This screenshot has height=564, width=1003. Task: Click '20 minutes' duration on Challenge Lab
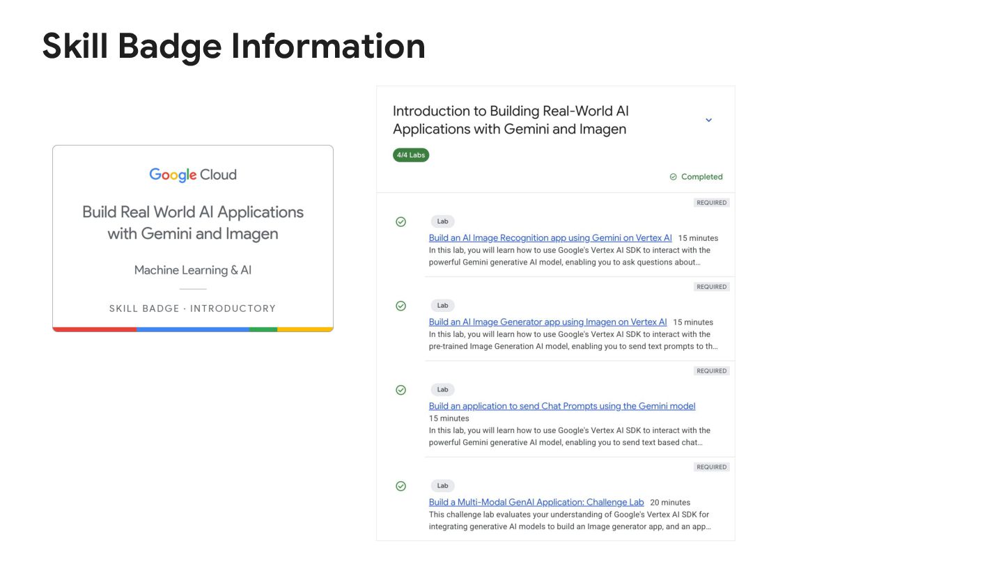tap(670, 503)
